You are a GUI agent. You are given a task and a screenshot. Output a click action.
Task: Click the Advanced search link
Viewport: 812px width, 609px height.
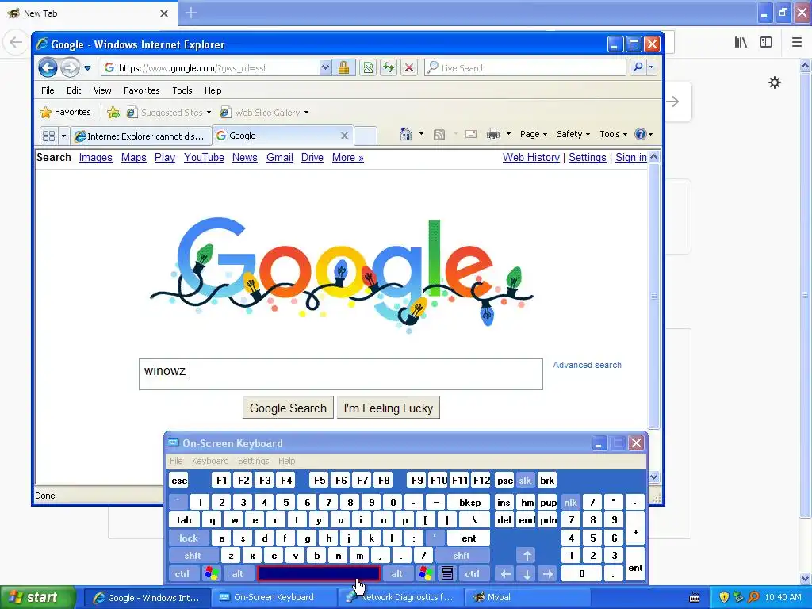pyautogui.click(x=587, y=365)
